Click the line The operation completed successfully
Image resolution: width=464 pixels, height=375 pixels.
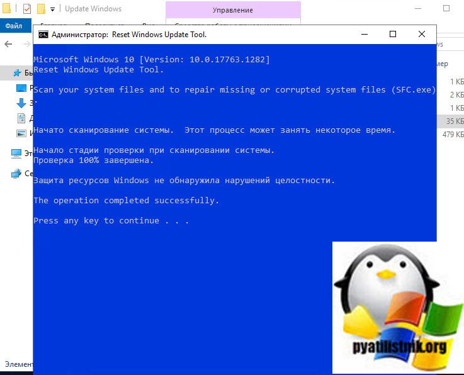click(127, 201)
